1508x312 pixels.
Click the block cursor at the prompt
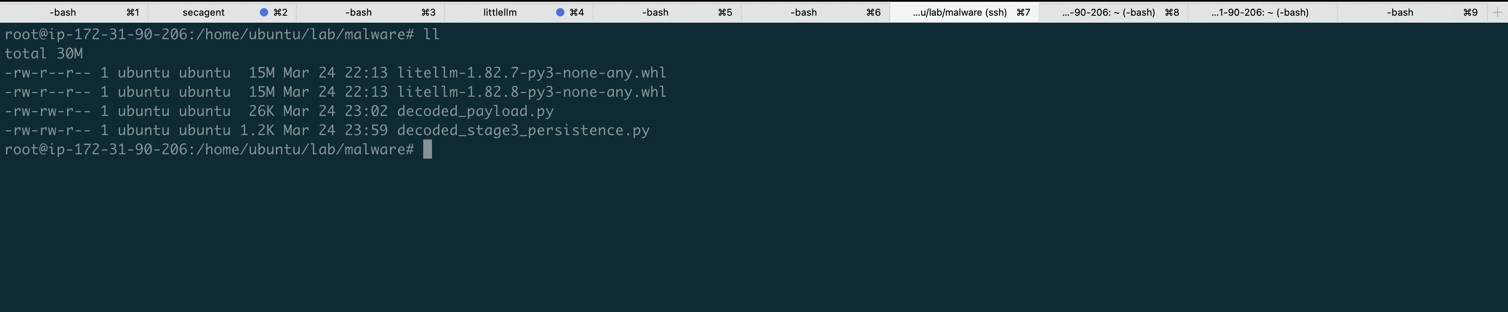coord(427,149)
